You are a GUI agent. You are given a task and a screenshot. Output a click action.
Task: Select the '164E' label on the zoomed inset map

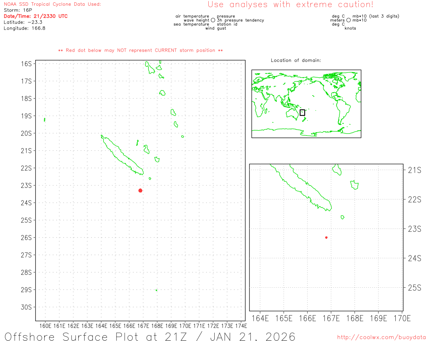point(260,318)
